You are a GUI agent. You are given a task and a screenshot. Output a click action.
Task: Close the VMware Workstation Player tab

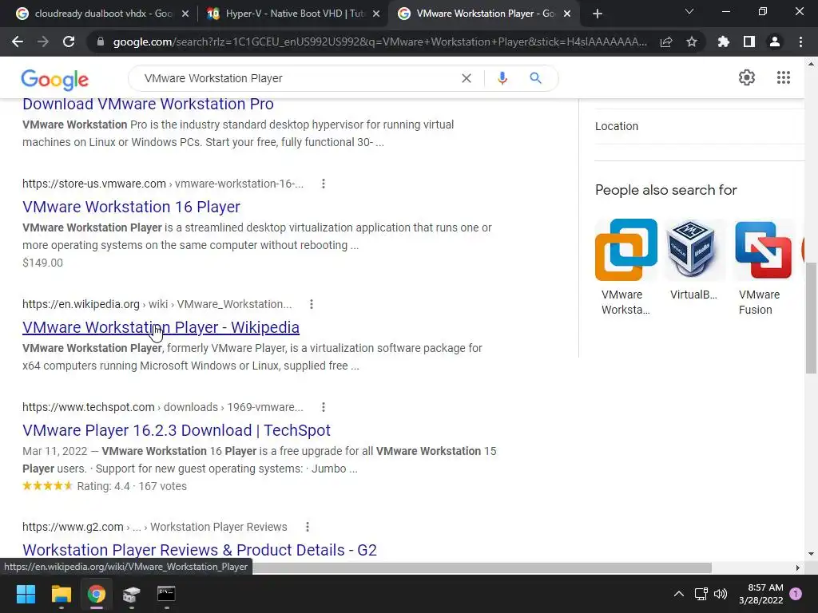(568, 14)
